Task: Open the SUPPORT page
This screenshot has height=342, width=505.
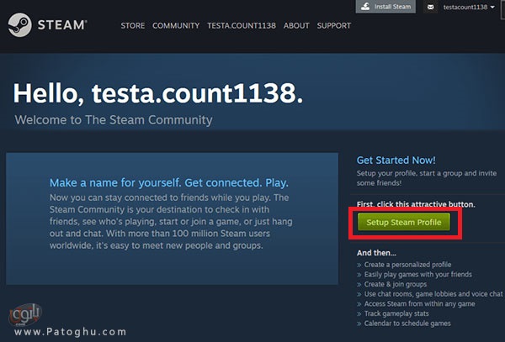Action: pos(333,26)
